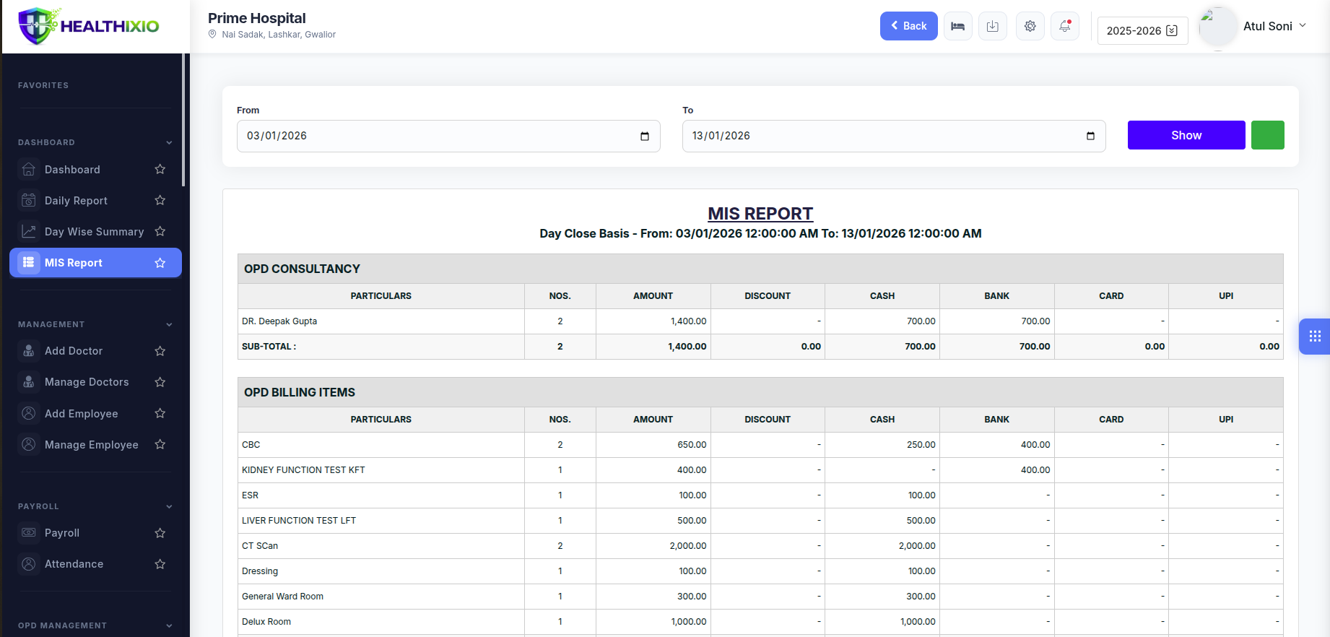Toggle favorite star for Payroll
Screen dimensions: 1330x637
pyautogui.click(x=160, y=533)
